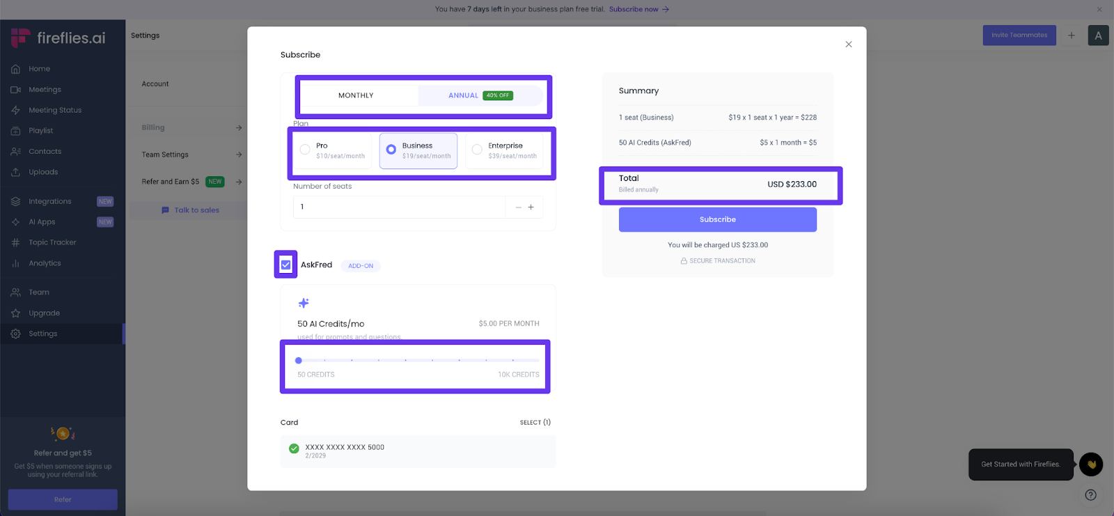Click Subscribe now link in banner
The height and width of the screenshot is (516, 1114).
[638, 9]
